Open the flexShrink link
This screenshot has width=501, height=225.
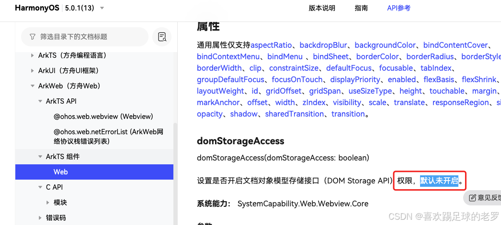478,79
